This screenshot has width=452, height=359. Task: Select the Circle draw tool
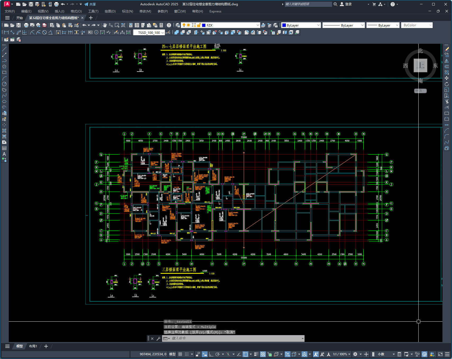tap(4, 84)
